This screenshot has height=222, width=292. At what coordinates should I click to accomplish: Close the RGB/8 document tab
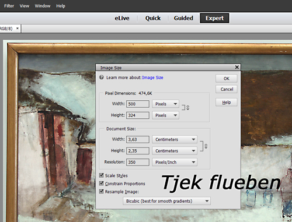tap(18, 29)
